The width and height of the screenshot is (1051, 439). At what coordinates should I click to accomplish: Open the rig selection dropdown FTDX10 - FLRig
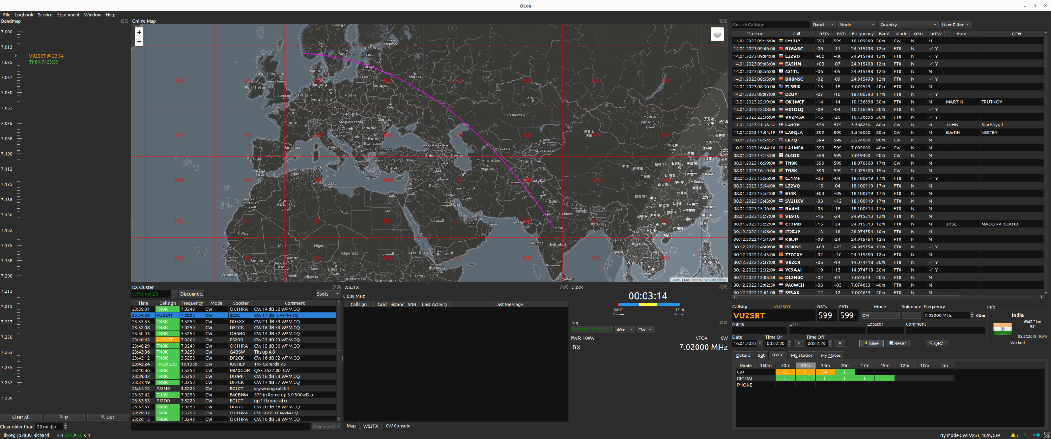(591, 330)
